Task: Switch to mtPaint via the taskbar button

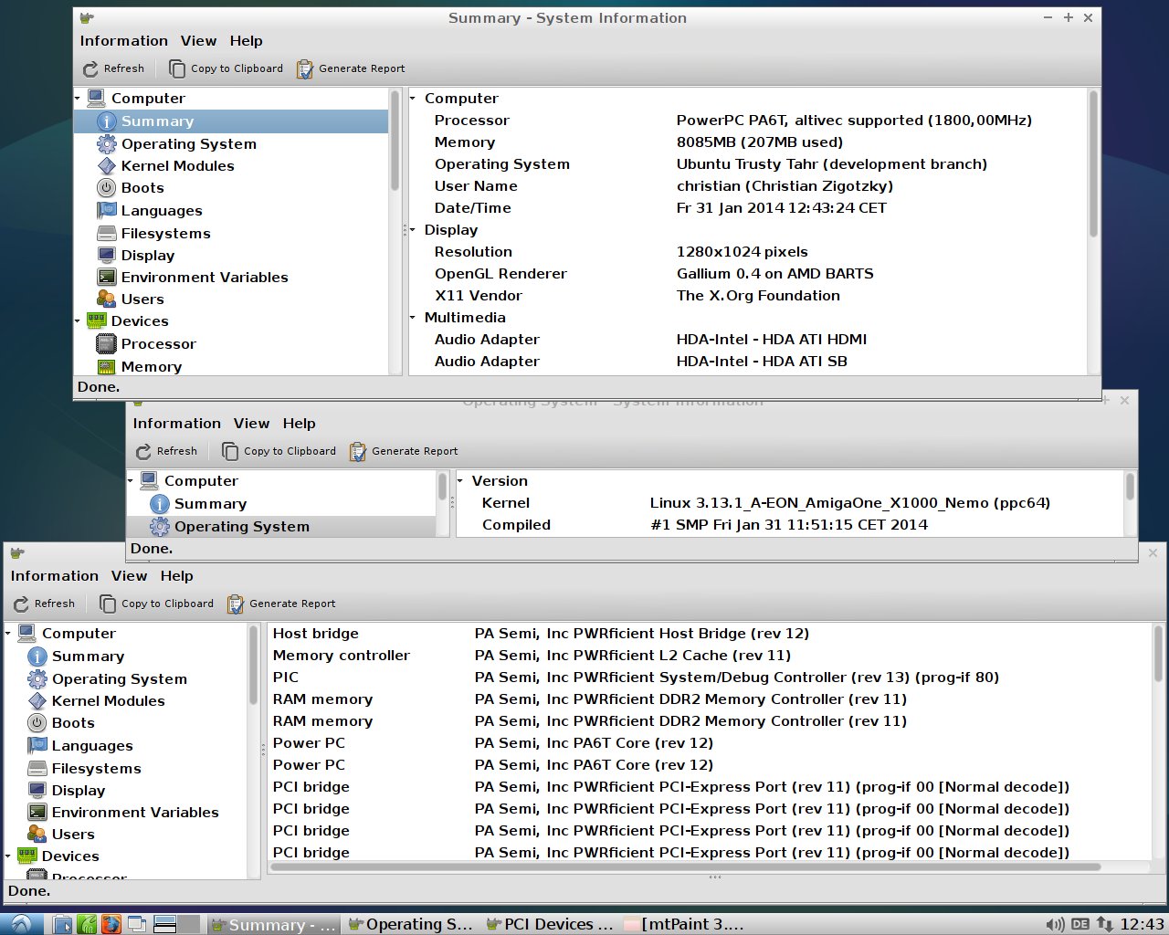Action: click(x=685, y=924)
